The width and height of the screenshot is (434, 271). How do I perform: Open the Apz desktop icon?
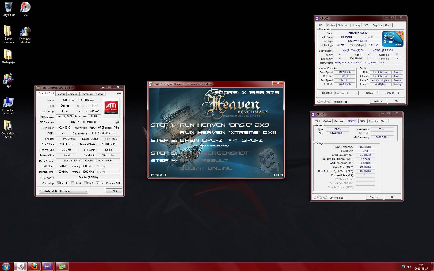coord(8,80)
